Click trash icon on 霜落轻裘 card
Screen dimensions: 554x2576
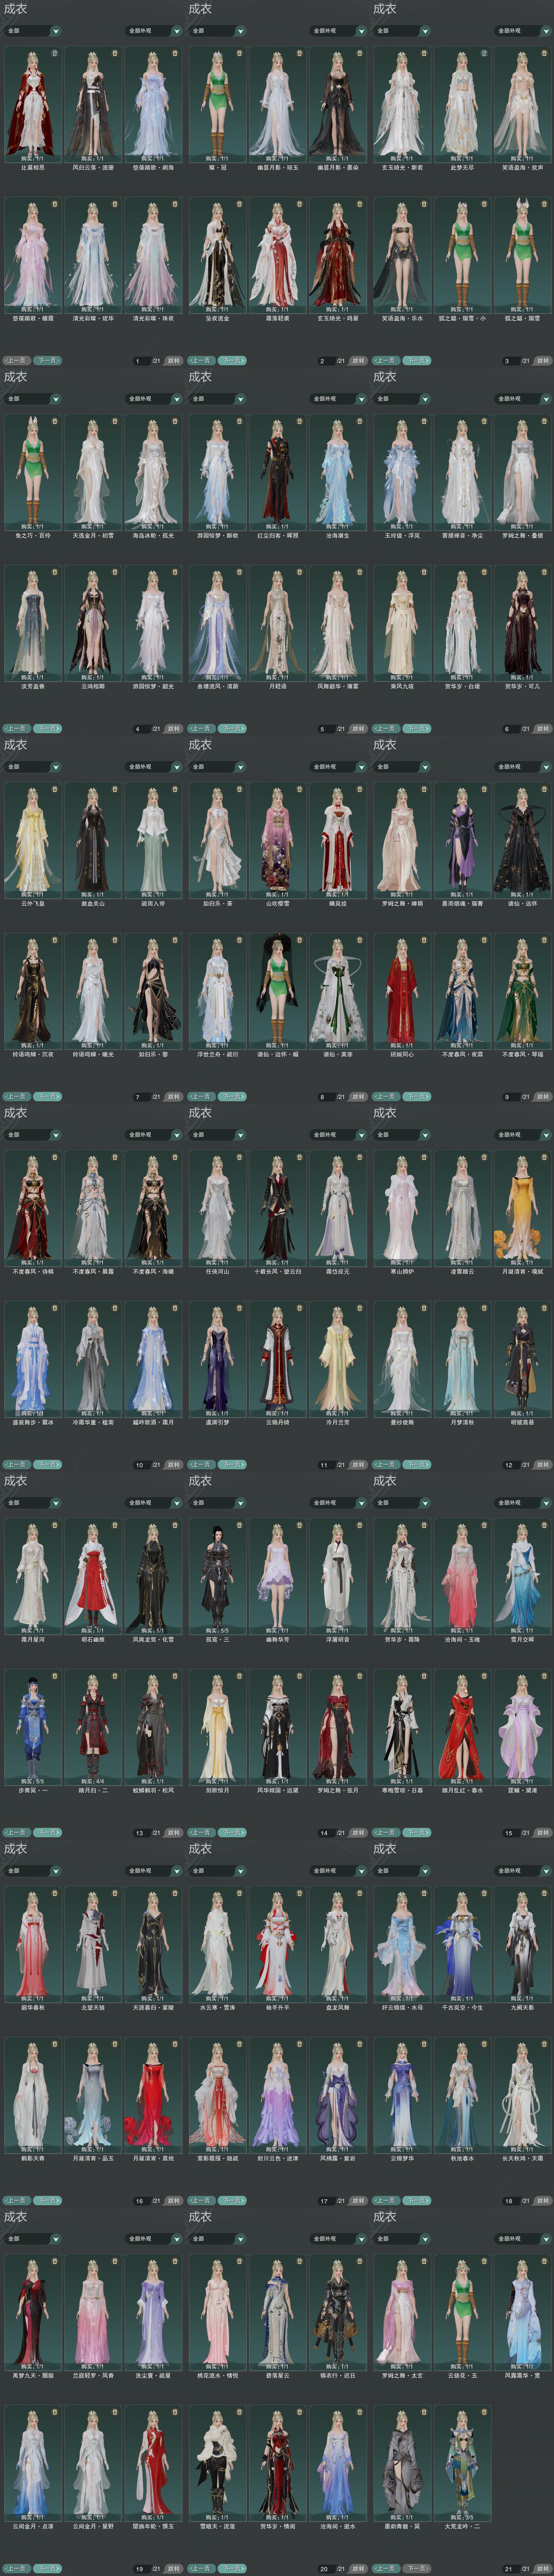pos(300,204)
